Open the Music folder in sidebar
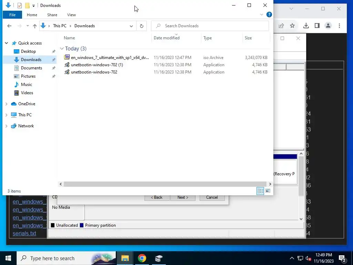 [x=26, y=85]
